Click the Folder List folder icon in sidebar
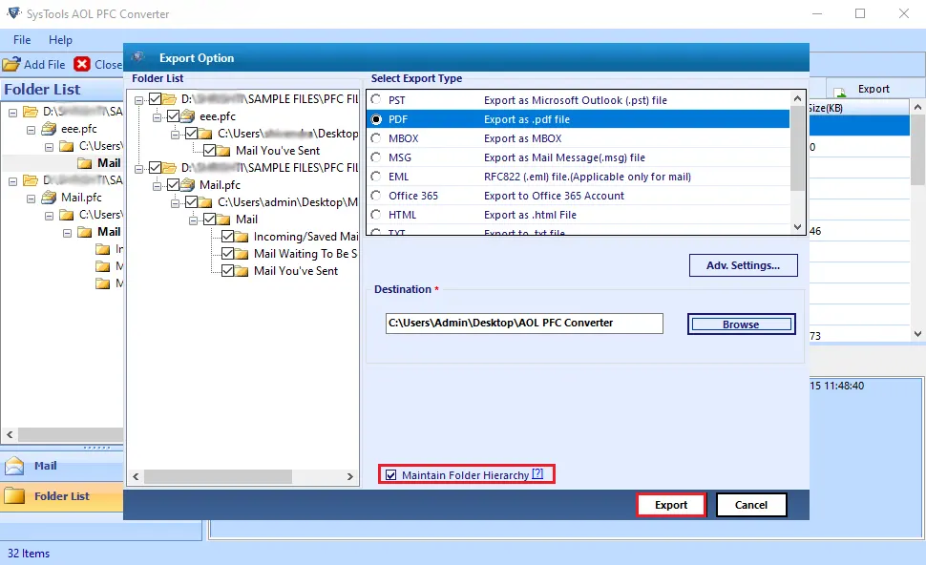 pyautogui.click(x=14, y=495)
